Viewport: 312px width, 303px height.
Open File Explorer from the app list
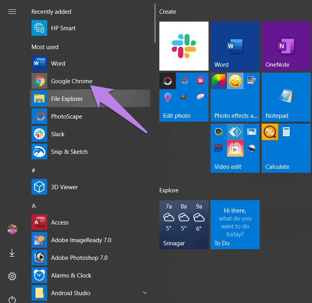click(x=90, y=99)
